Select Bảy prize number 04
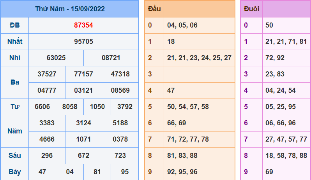Screen dimensions: 311x180 70,172
